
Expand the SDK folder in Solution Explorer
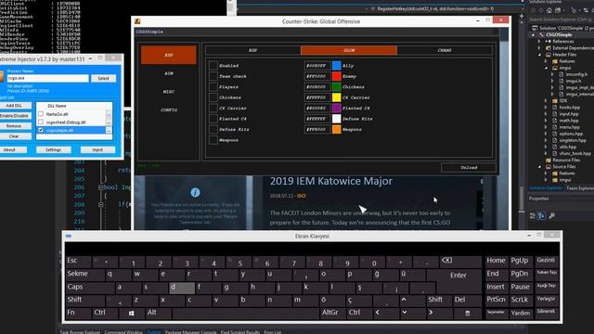pos(547,101)
